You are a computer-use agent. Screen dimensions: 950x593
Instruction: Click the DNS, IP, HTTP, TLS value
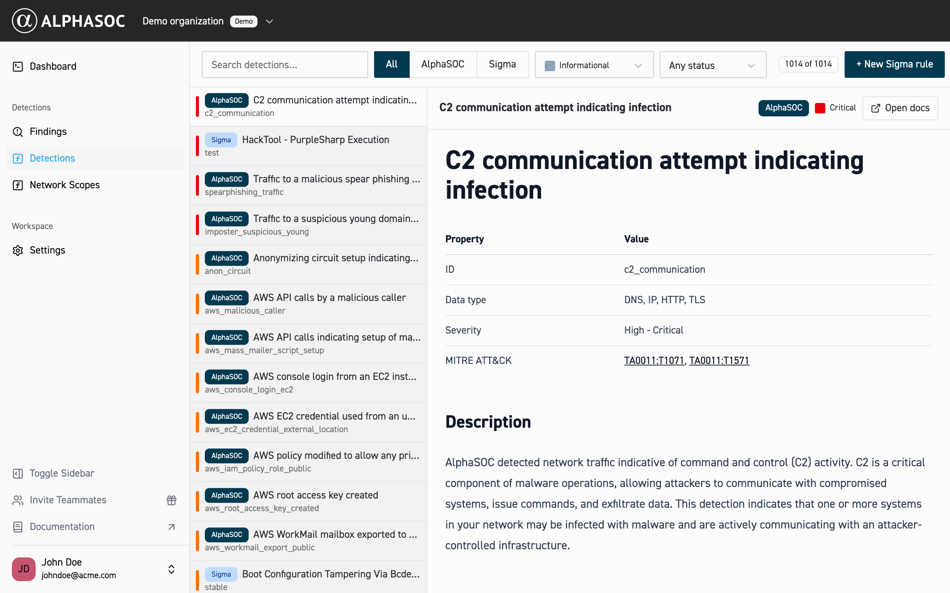pos(665,299)
